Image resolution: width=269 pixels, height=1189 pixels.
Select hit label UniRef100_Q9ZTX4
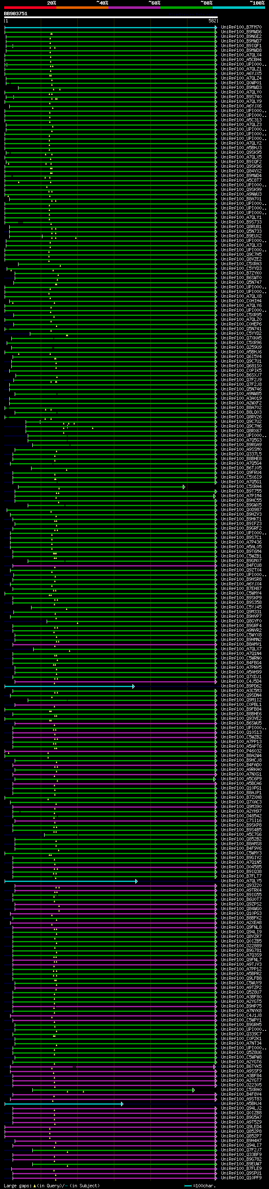241,570
